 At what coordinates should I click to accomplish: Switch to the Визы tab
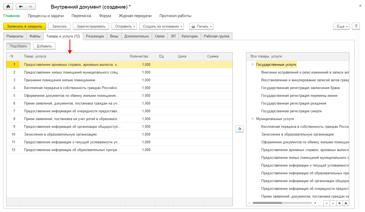114,36
